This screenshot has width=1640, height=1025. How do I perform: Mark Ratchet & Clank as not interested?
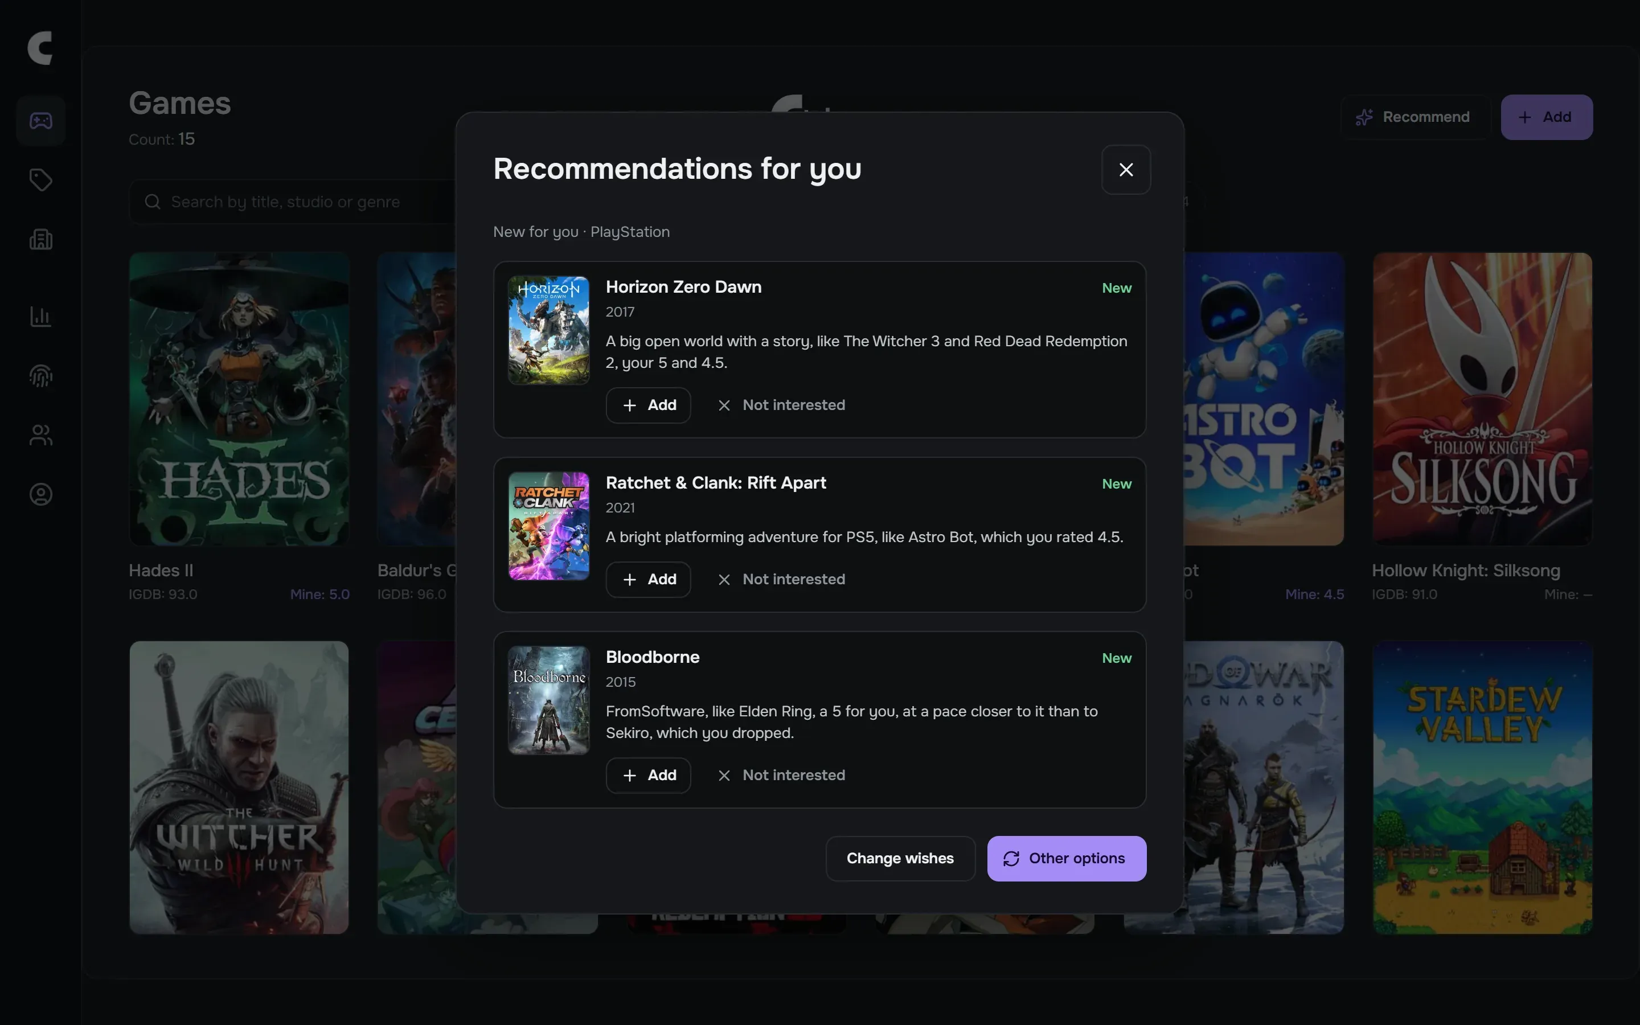point(781,580)
